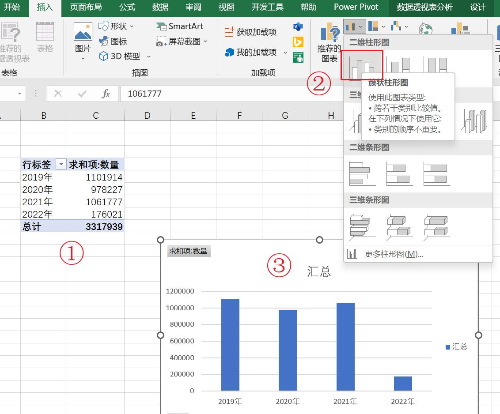Click the formula bar showing 1061777

click(231, 94)
